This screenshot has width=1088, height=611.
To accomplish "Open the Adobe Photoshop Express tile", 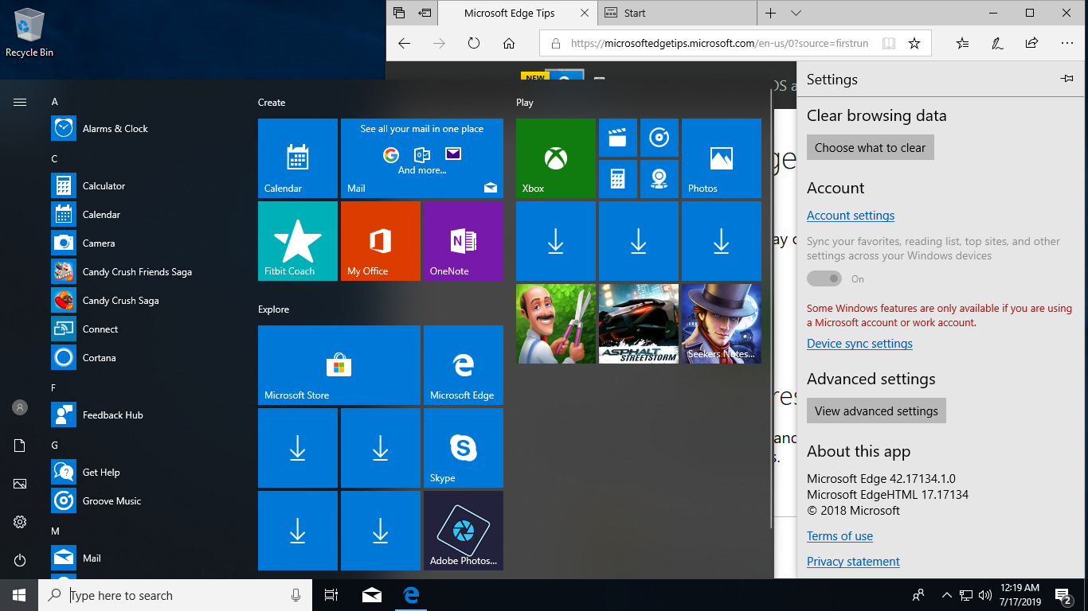I will (464, 531).
